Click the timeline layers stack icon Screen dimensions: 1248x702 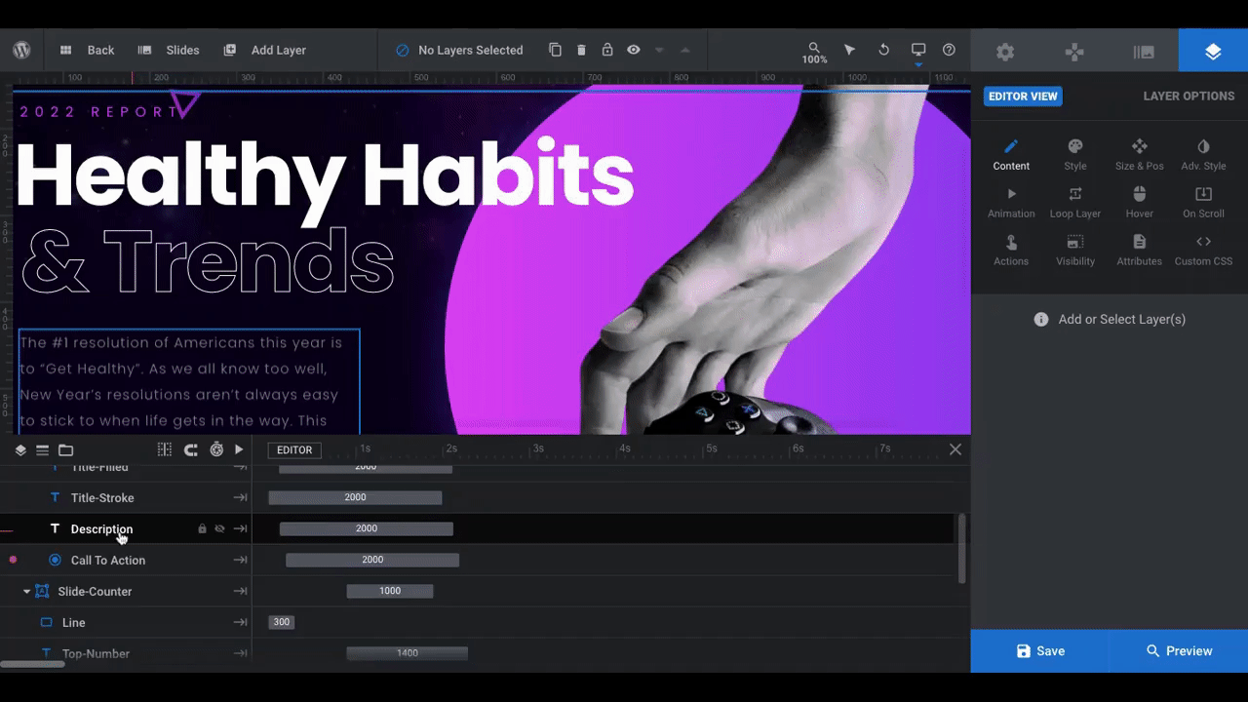coord(20,449)
